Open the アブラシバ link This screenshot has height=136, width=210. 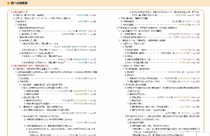[185, 34]
